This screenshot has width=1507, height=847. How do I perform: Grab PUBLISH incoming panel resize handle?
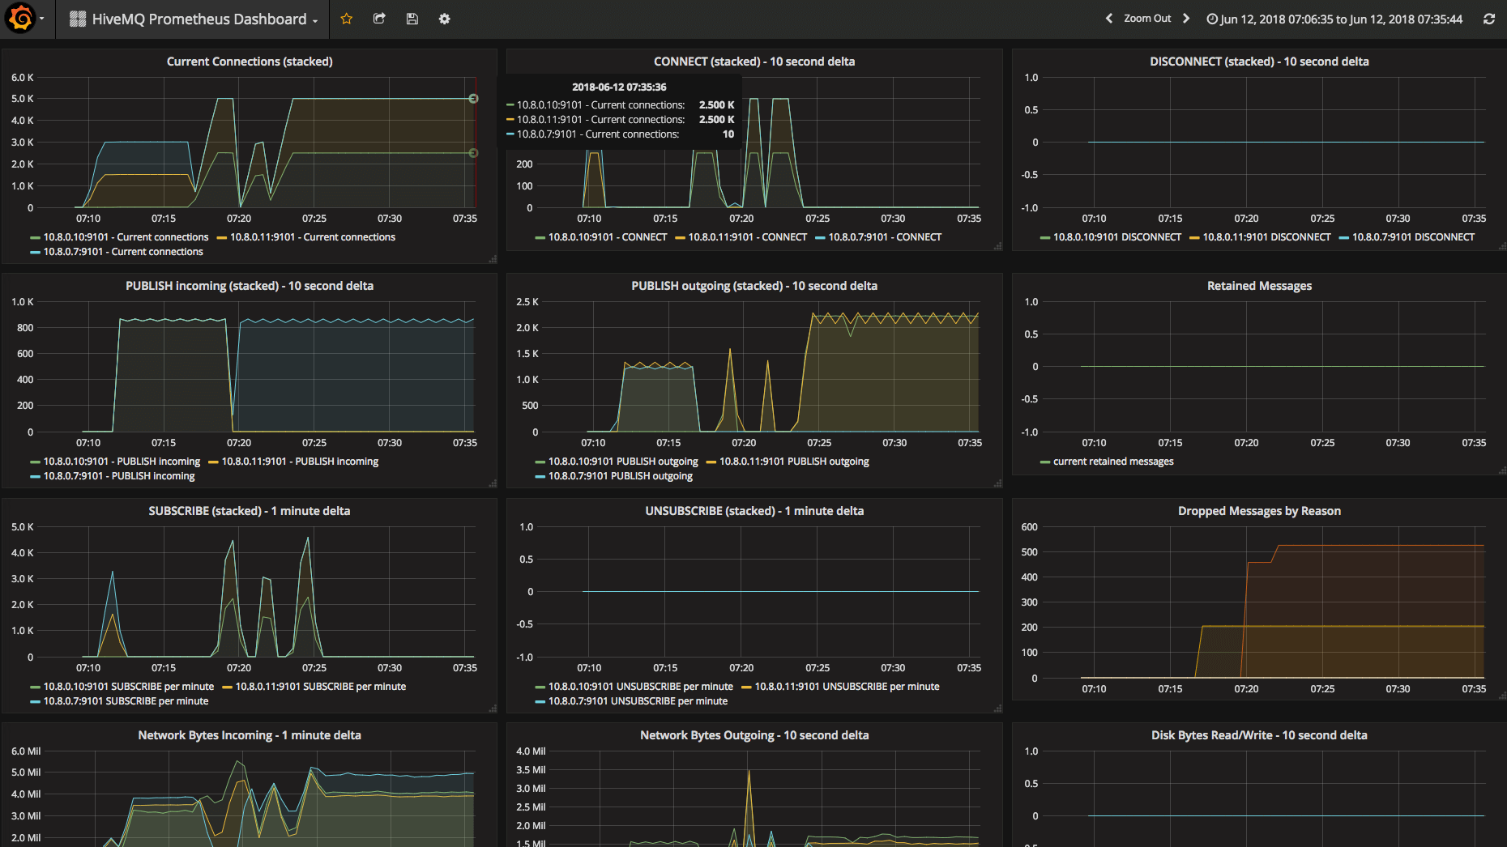pos(493,483)
